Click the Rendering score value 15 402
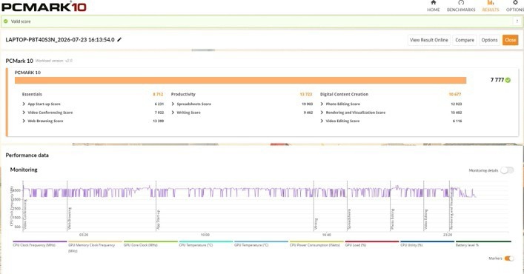 (x=456, y=113)
